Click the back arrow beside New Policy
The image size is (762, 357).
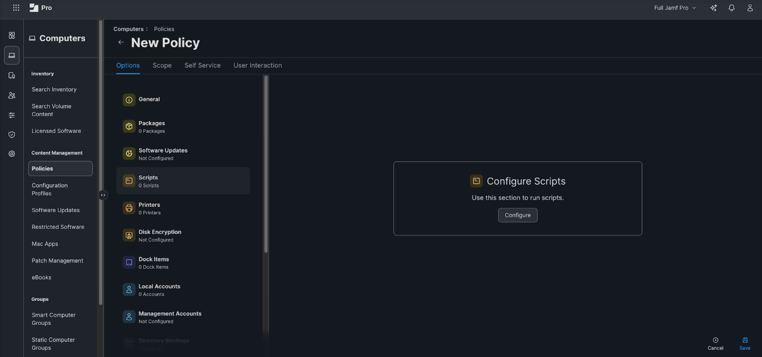coord(121,42)
